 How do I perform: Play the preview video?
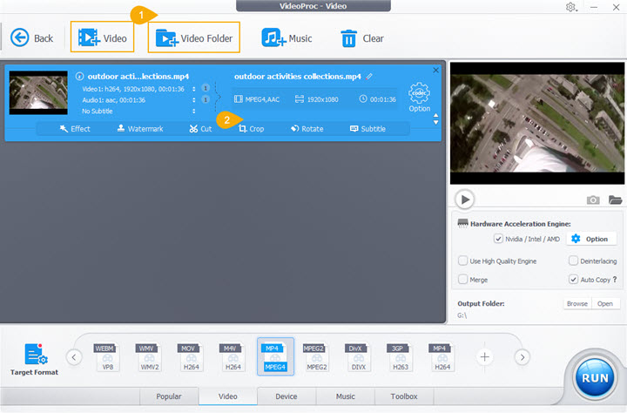pyautogui.click(x=465, y=200)
